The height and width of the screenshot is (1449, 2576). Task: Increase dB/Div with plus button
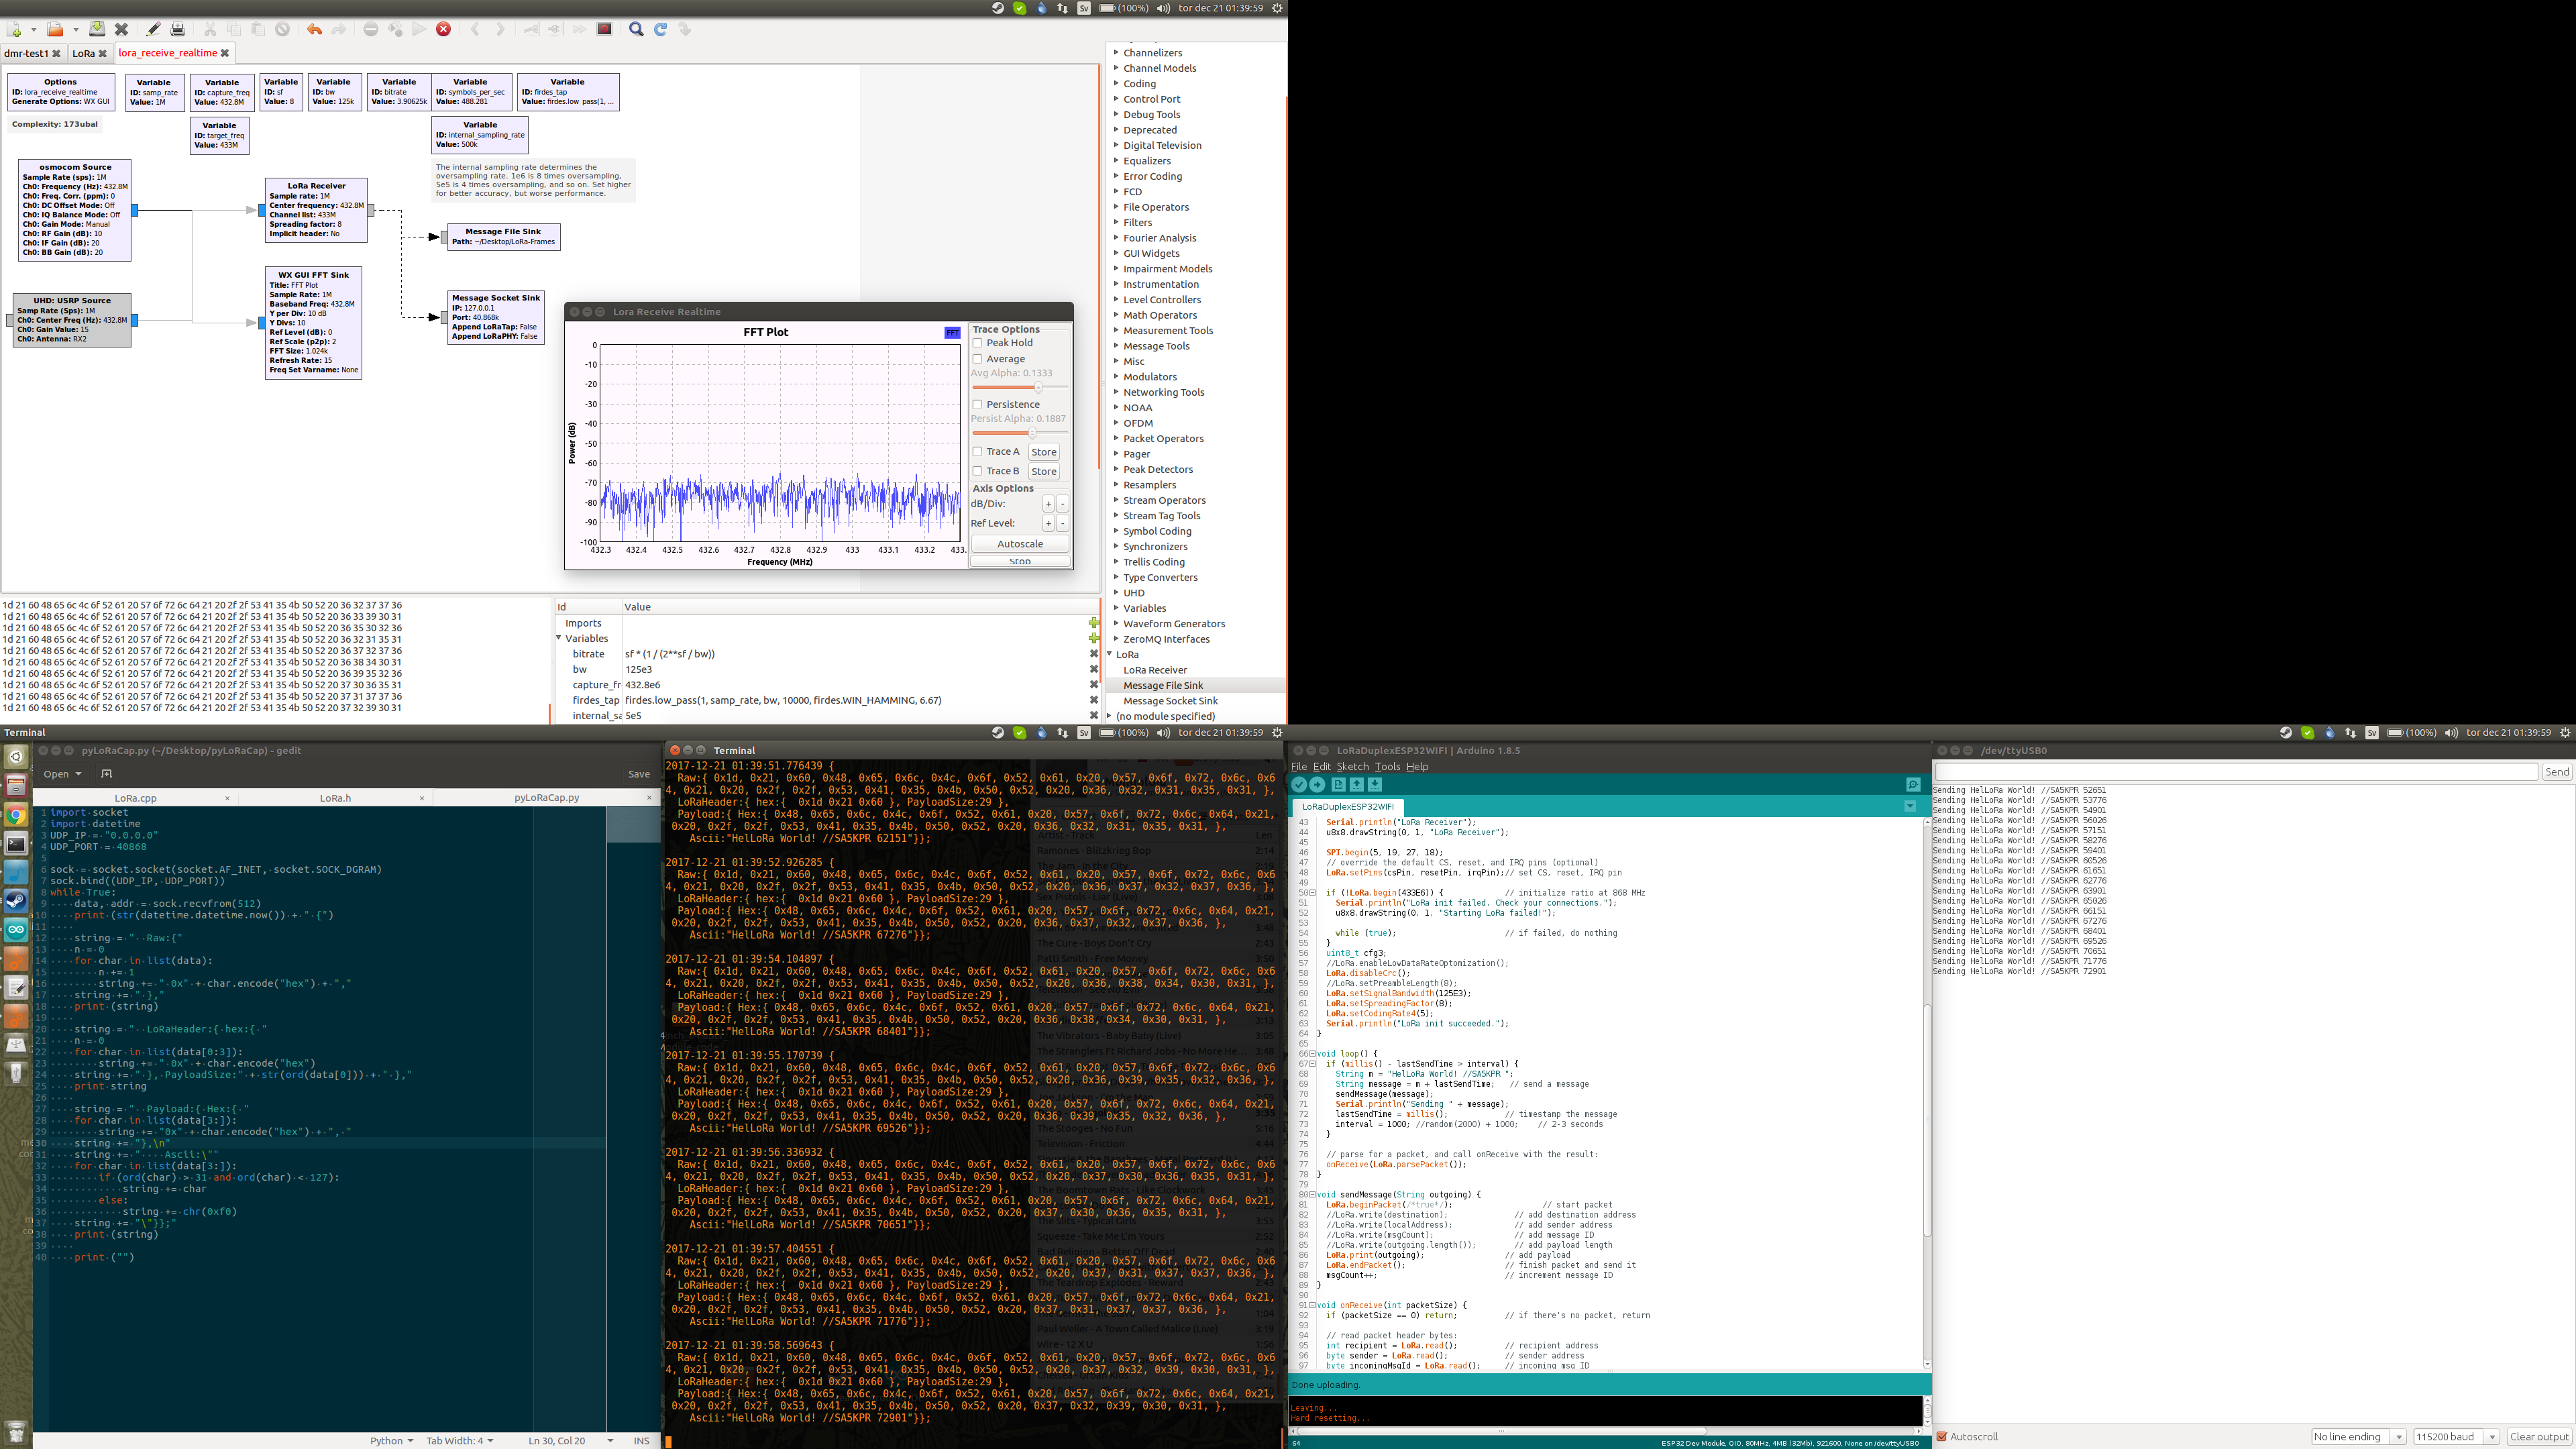point(1048,504)
